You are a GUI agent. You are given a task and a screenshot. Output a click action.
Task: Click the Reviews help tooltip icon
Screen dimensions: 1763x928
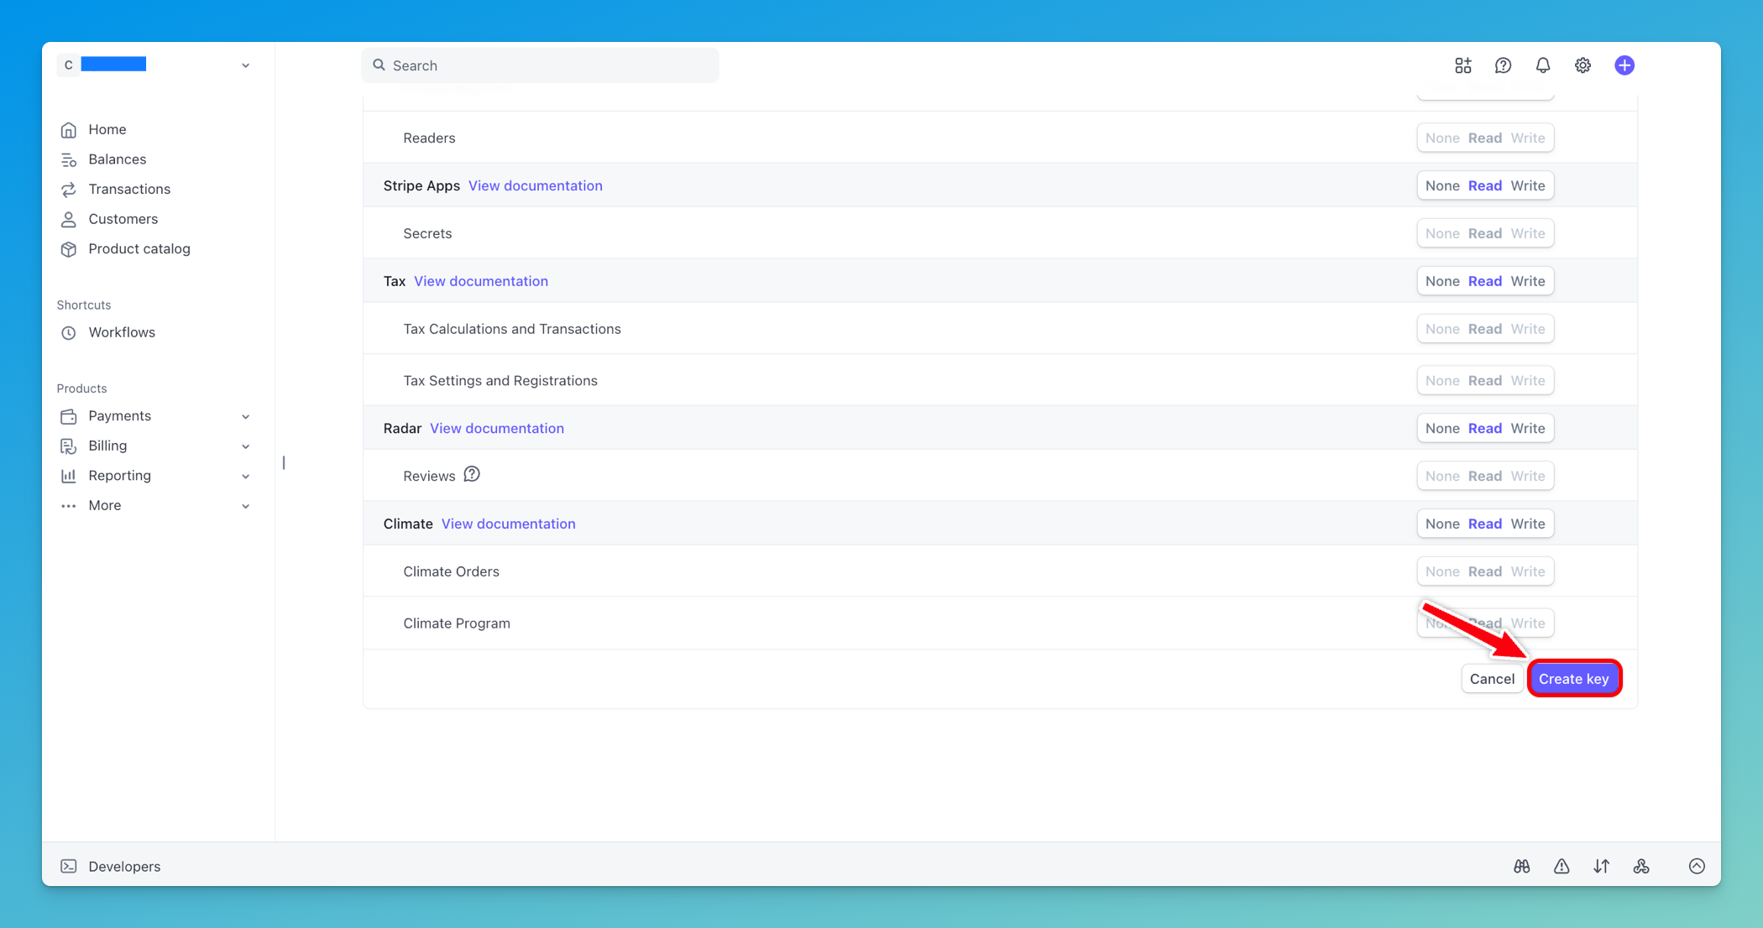coord(473,474)
